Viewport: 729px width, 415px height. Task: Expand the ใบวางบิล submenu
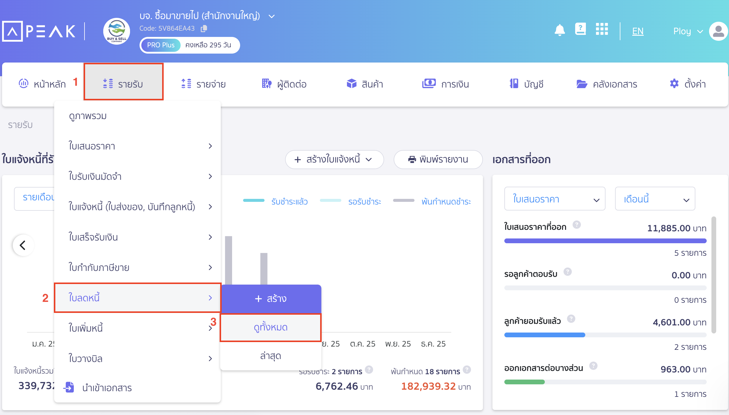coord(137,358)
